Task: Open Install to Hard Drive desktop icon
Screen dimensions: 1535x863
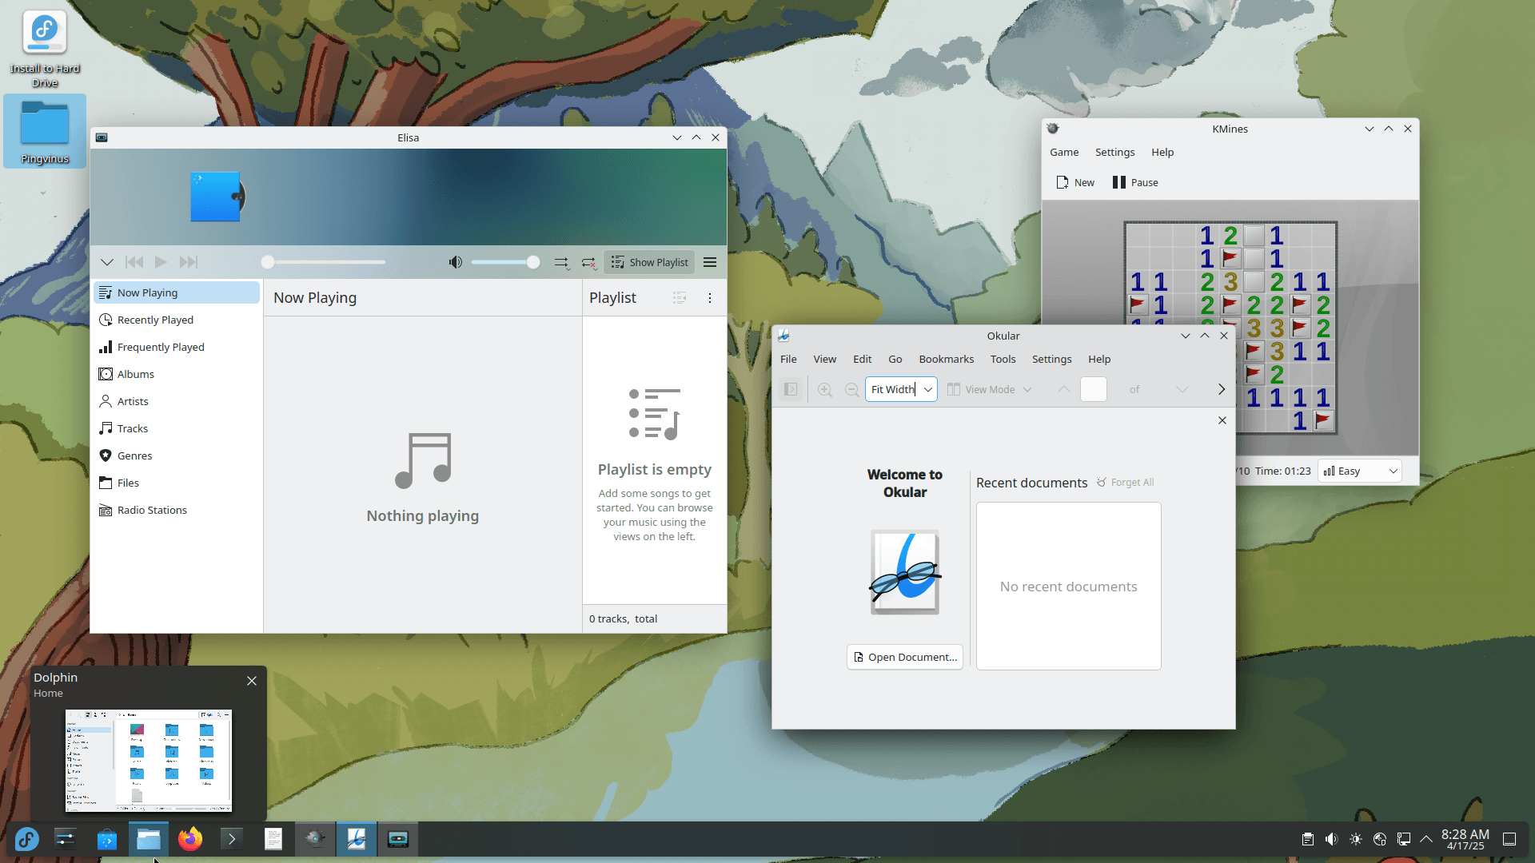Action: [x=45, y=50]
